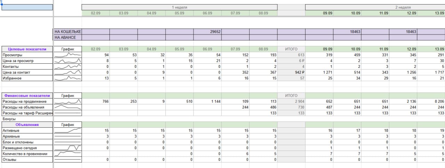Click the "1 неделя" merged header cell
This screenshot has width=445, height=168.
(179, 7)
